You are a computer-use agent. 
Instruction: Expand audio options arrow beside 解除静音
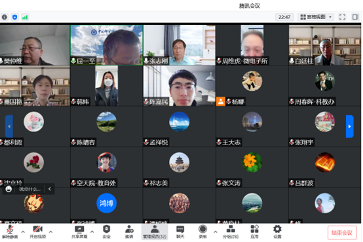23,232
